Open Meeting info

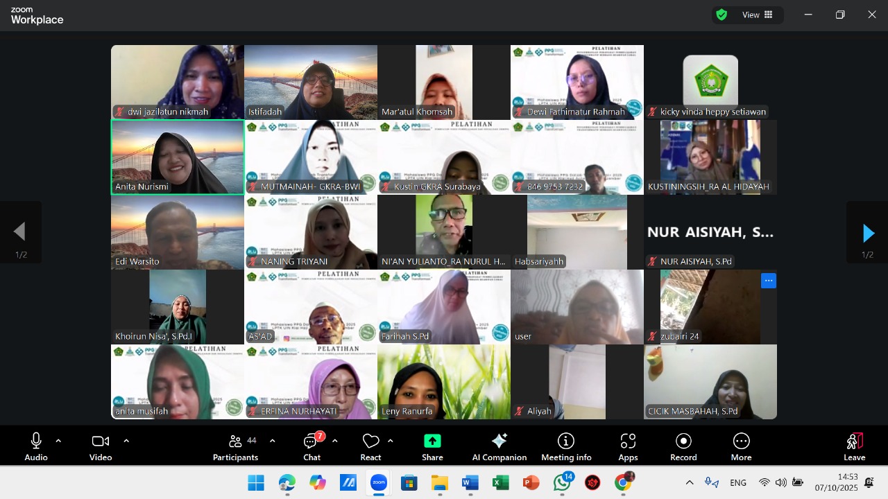pos(566,446)
